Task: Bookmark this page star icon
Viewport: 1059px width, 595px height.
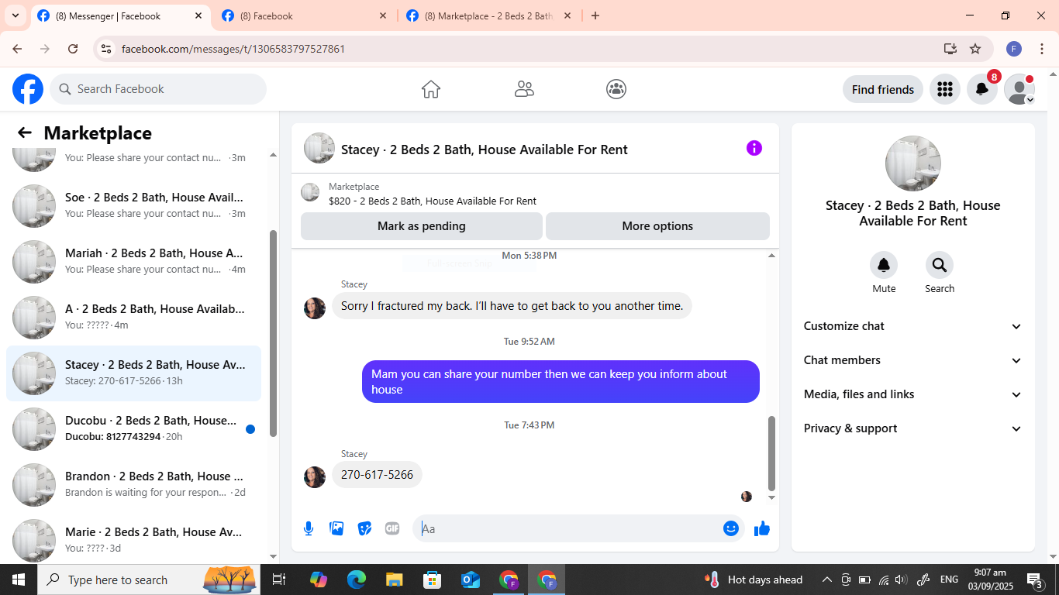Action: 975,49
